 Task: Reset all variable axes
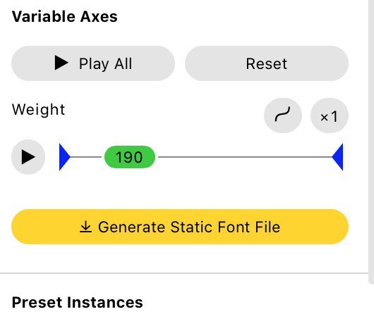(x=267, y=63)
